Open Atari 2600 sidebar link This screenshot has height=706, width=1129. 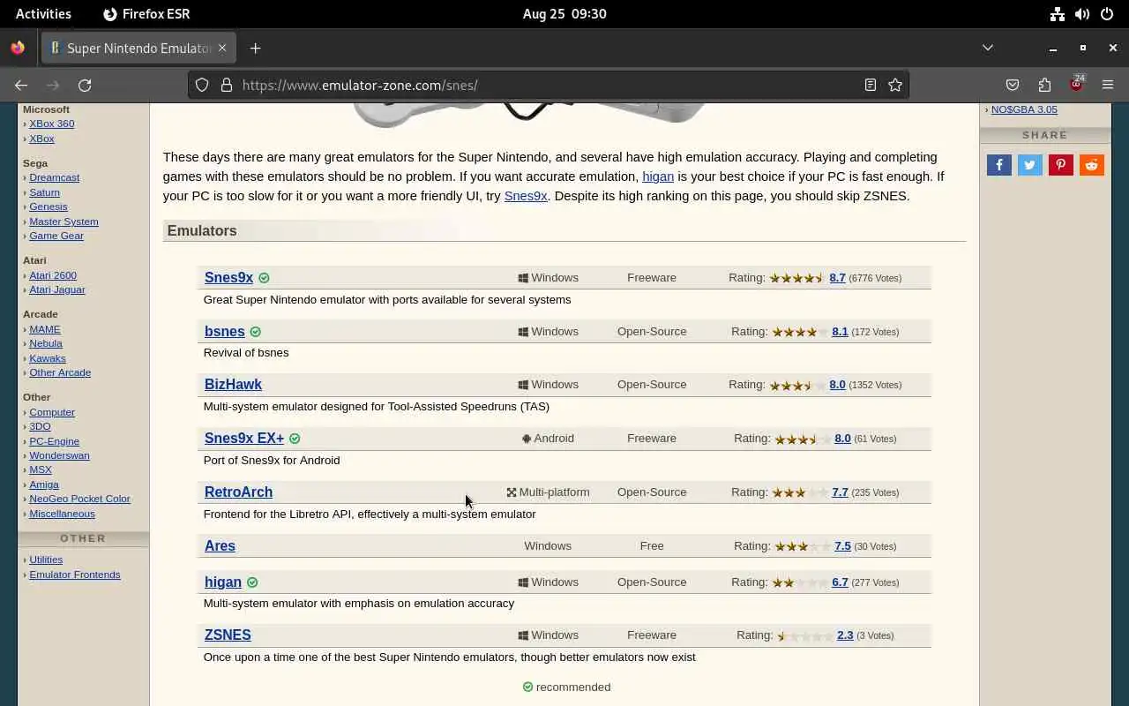[53, 275]
